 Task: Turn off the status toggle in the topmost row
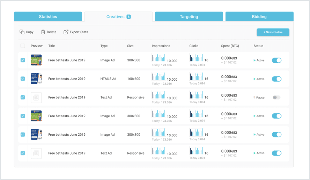(x=276, y=60)
